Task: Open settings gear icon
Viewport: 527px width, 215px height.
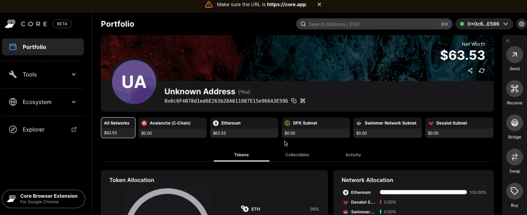Action: [522, 24]
